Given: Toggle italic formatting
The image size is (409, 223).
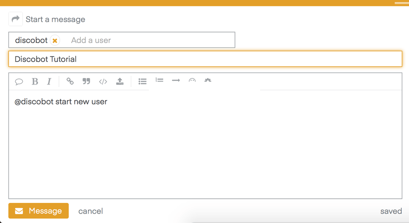Looking at the screenshot, I should tap(49, 81).
